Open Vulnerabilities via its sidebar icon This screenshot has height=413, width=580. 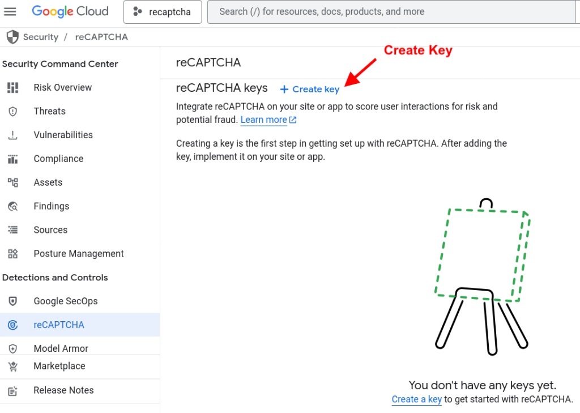tap(12, 135)
